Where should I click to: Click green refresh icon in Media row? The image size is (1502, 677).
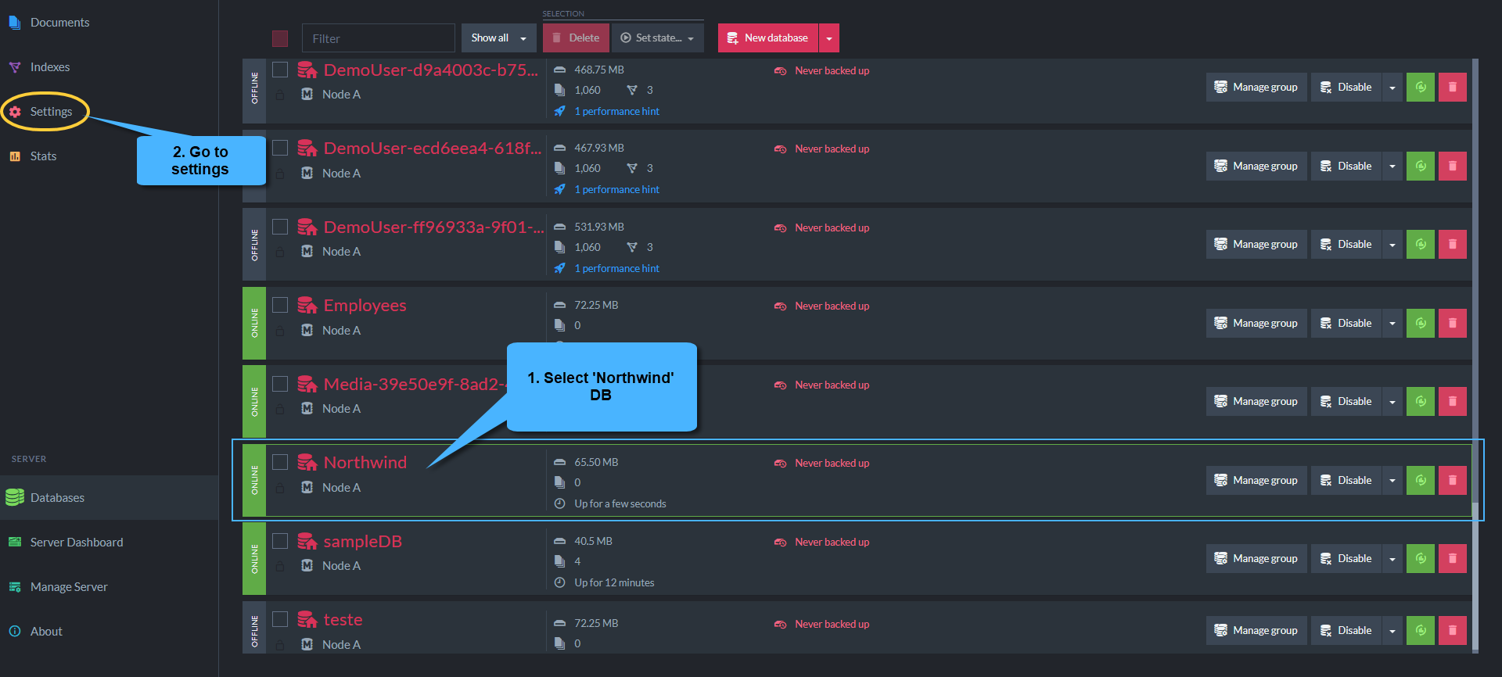[1420, 401]
